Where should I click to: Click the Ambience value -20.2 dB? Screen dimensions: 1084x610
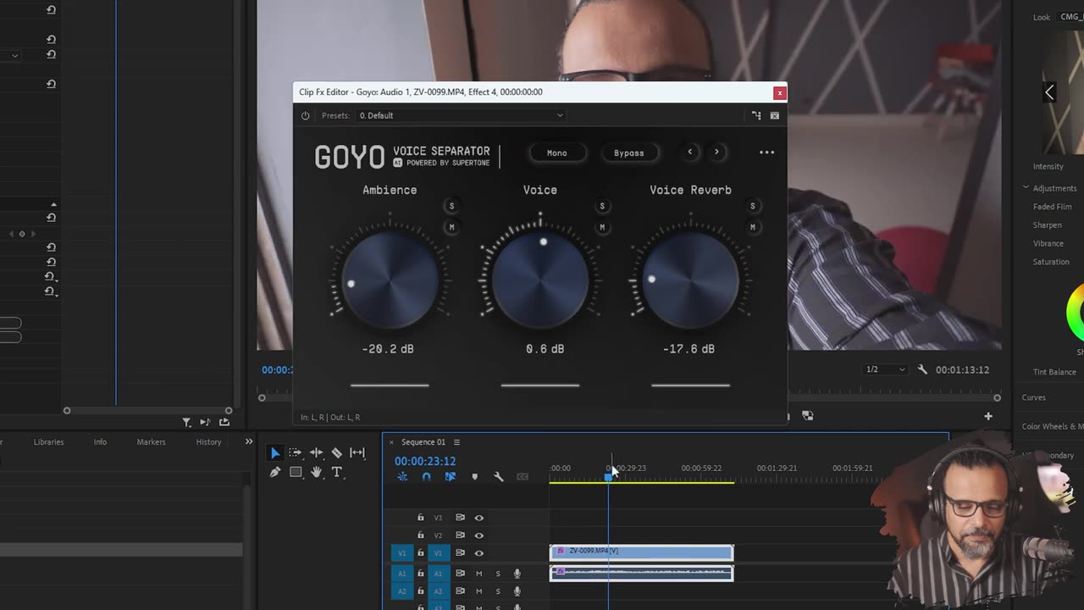pos(388,349)
